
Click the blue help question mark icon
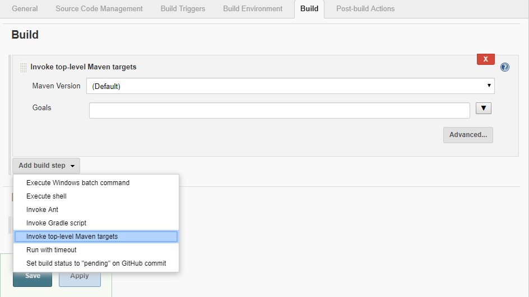coord(505,67)
